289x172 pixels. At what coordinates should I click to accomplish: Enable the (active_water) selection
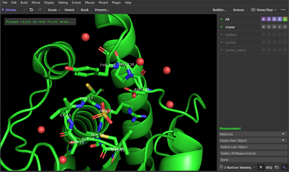click(235, 50)
